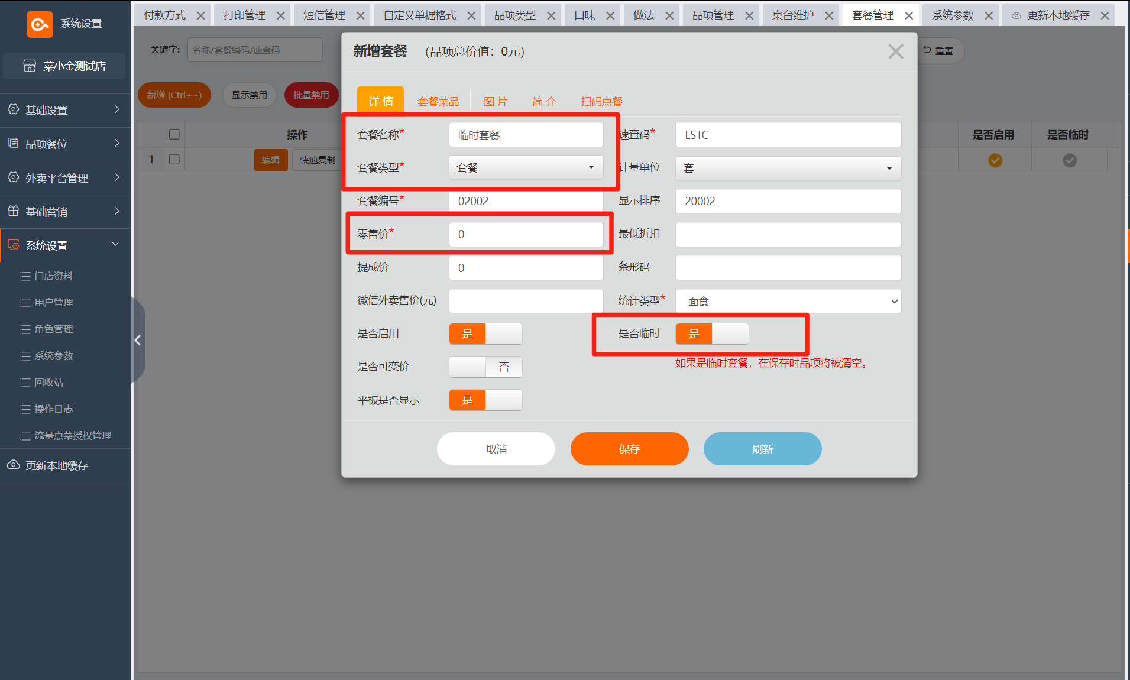Toggle the 是否临时 switch

tap(712, 333)
